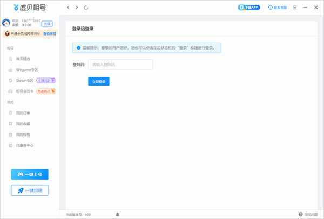The width and height of the screenshot is (324, 219).
Task: Click the user avatar picture
Action: click(x=6, y=23)
